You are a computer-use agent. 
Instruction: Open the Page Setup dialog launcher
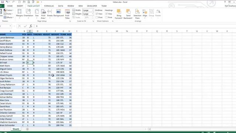70,21
